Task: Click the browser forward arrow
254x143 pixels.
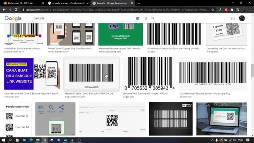Action: (x=10, y=10)
